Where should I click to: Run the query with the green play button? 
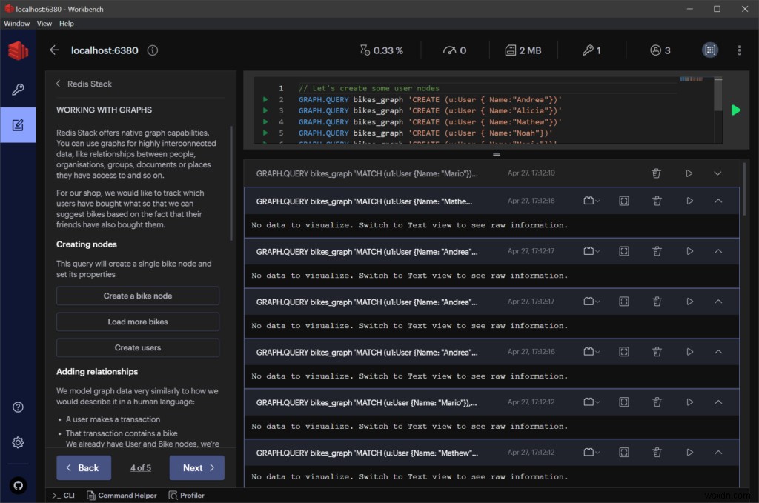point(735,110)
